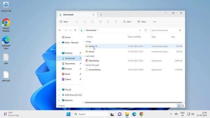The width and height of the screenshot is (210, 118).
Task: Click the Rename icon in toolbar
Action: [100, 22]
